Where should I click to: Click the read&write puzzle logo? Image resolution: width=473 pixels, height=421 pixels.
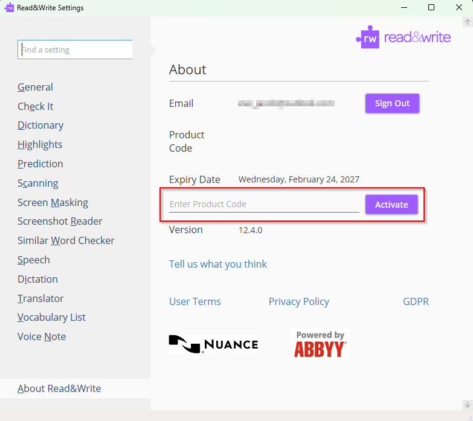point(404,37)
